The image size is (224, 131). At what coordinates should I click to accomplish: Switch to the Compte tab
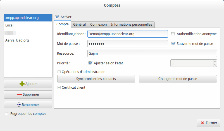(x=63, y=24)
